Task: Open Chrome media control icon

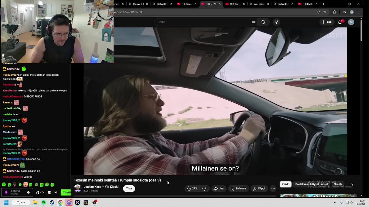Action: coord(344,12)
